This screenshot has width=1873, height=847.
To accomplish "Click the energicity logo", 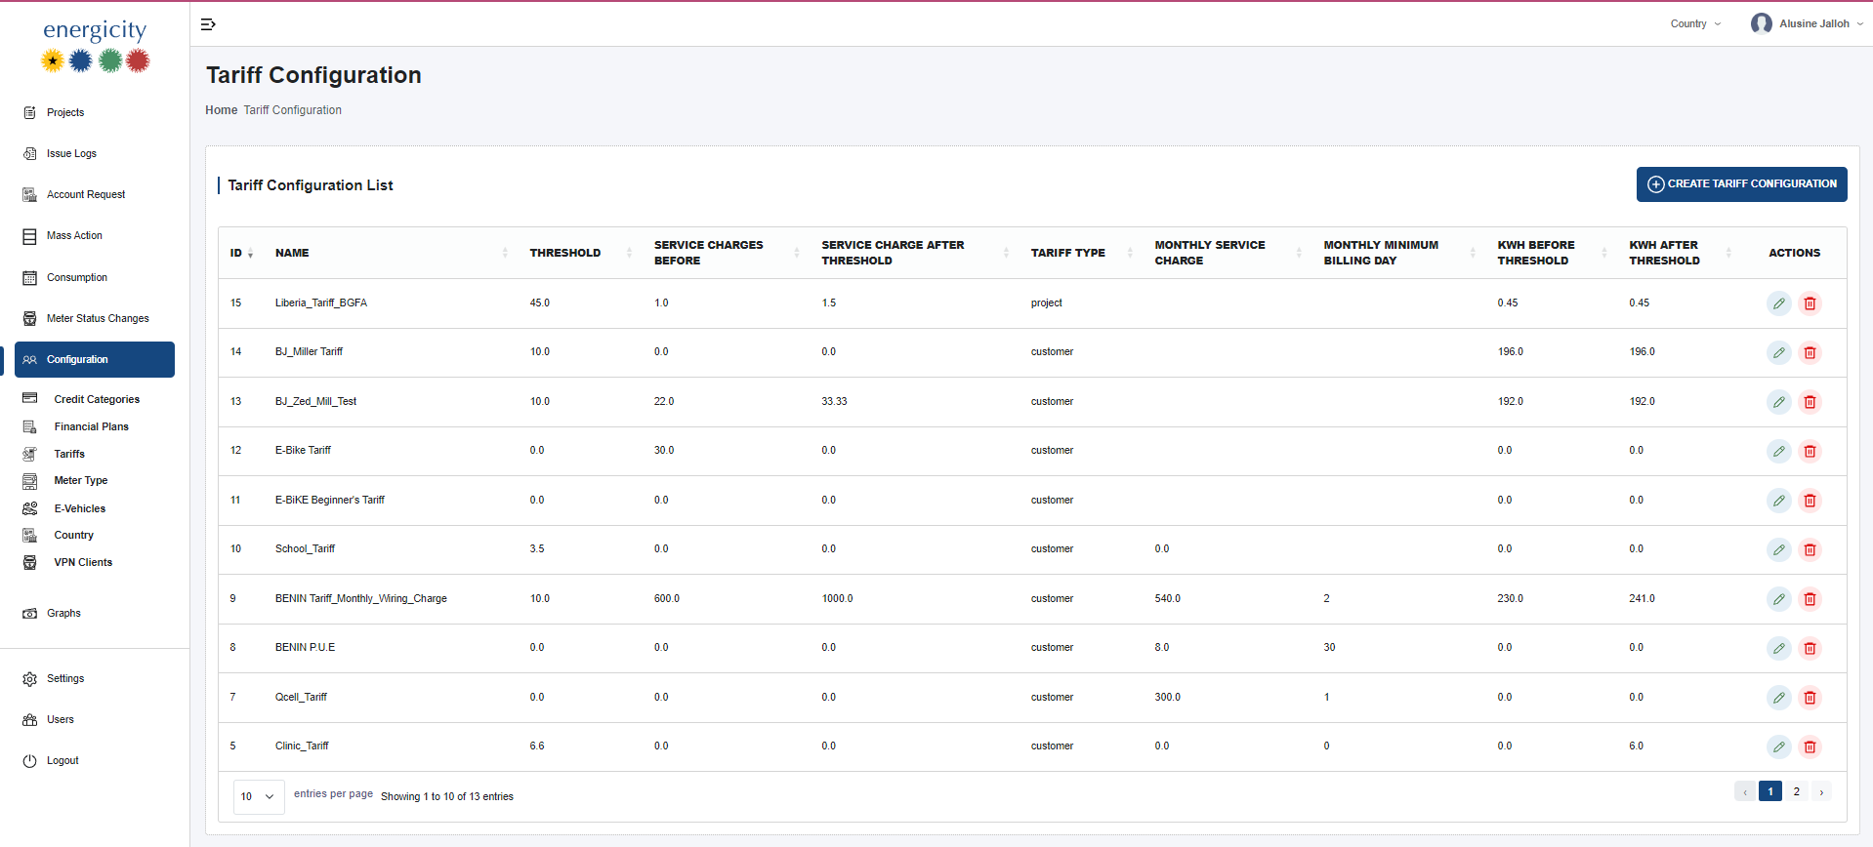I will pos(95,46).
